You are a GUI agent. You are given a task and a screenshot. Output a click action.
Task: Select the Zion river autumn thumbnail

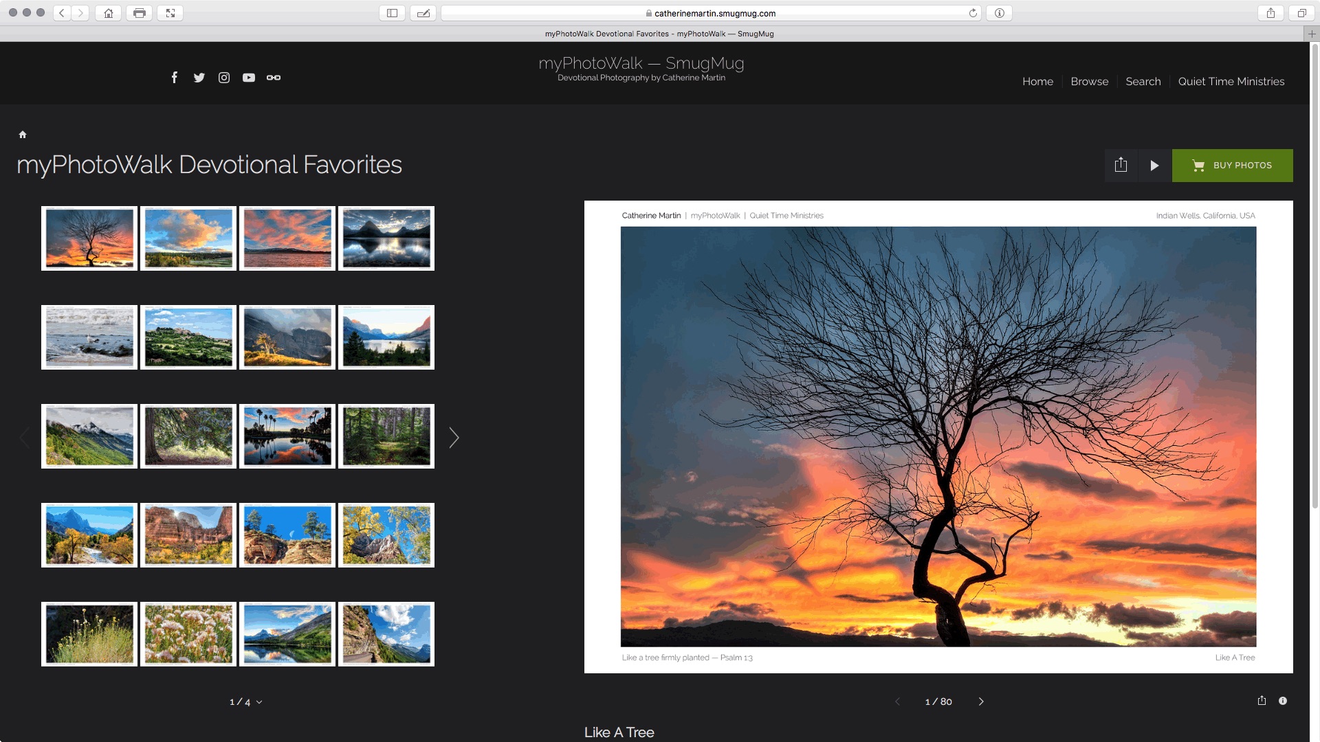(x=89, y=535)
